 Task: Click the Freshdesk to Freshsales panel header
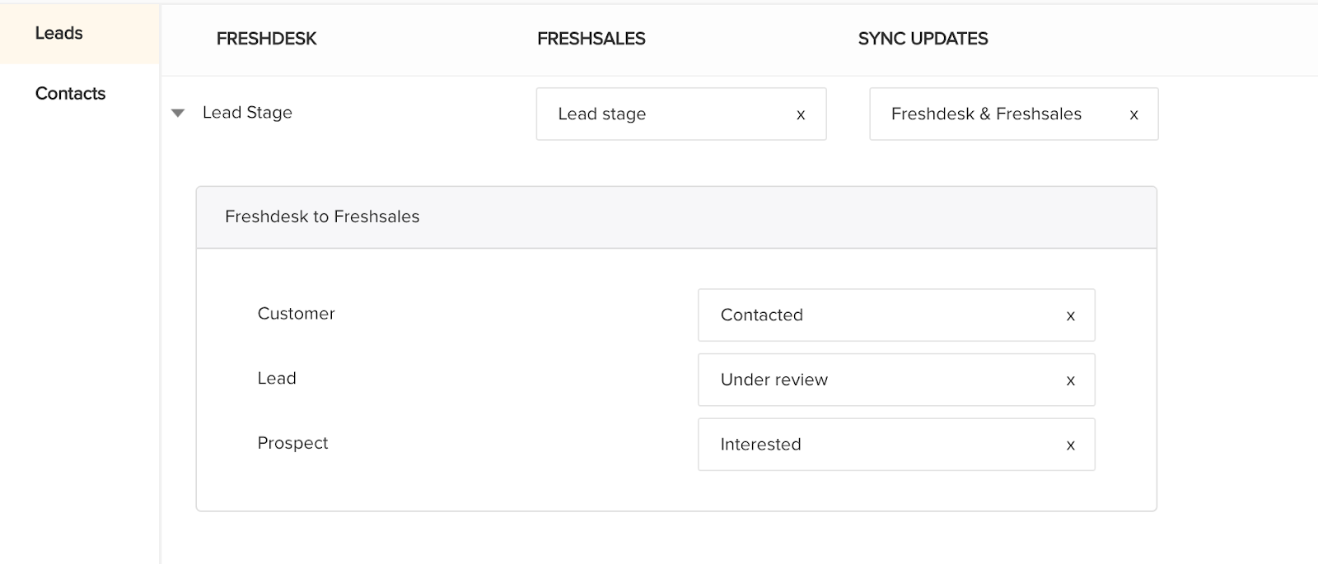coord(322,217)
